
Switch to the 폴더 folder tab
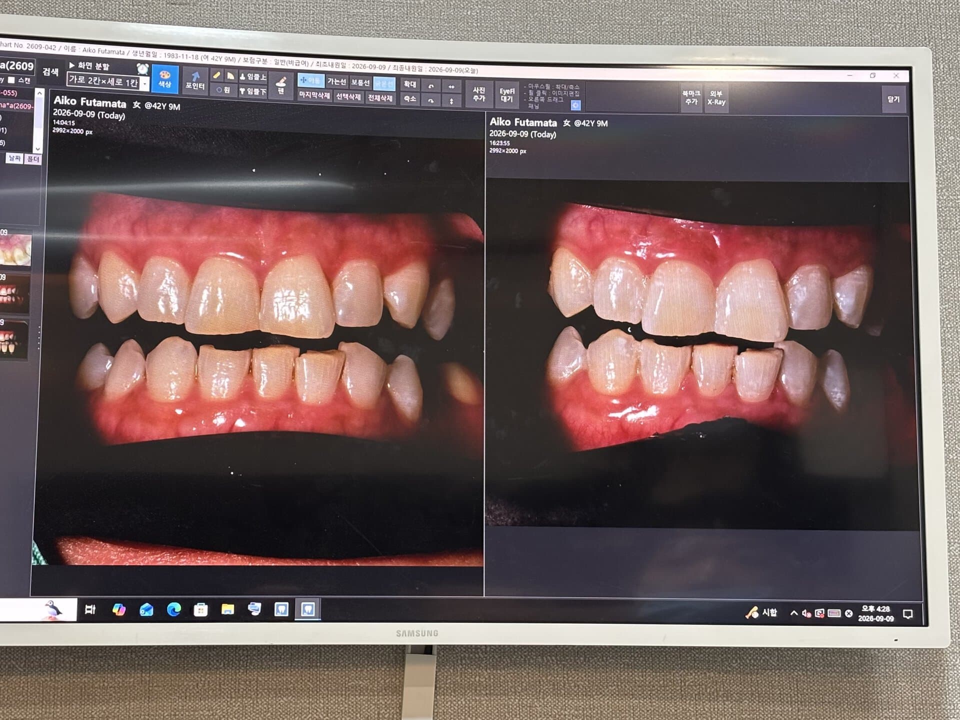click(x=32, y=159)
